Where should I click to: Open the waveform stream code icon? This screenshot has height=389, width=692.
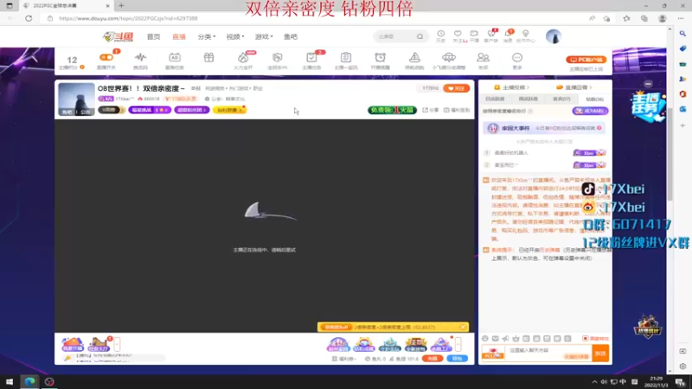(140, 57)
